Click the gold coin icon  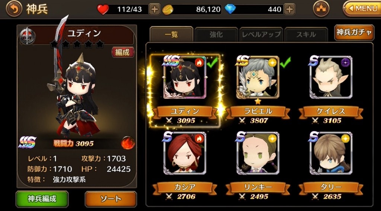coord(168,9)
